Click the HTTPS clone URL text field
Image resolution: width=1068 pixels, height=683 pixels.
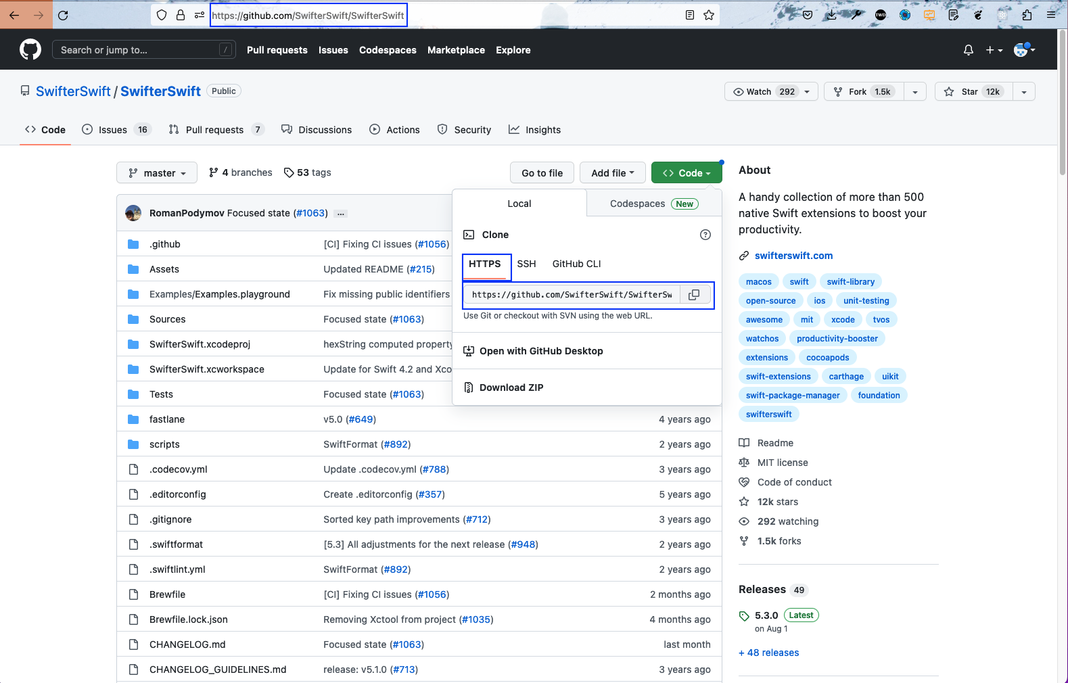tap(572, 294)
